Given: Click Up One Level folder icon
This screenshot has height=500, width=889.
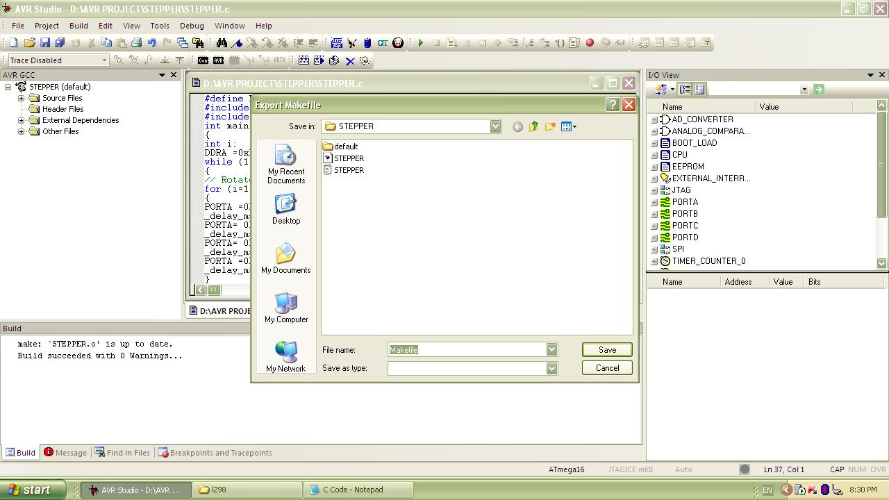Looking at the screenshot, I should tap(533, 126).
